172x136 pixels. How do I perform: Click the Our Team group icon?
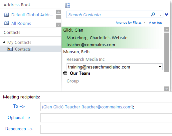pos(65,73)
